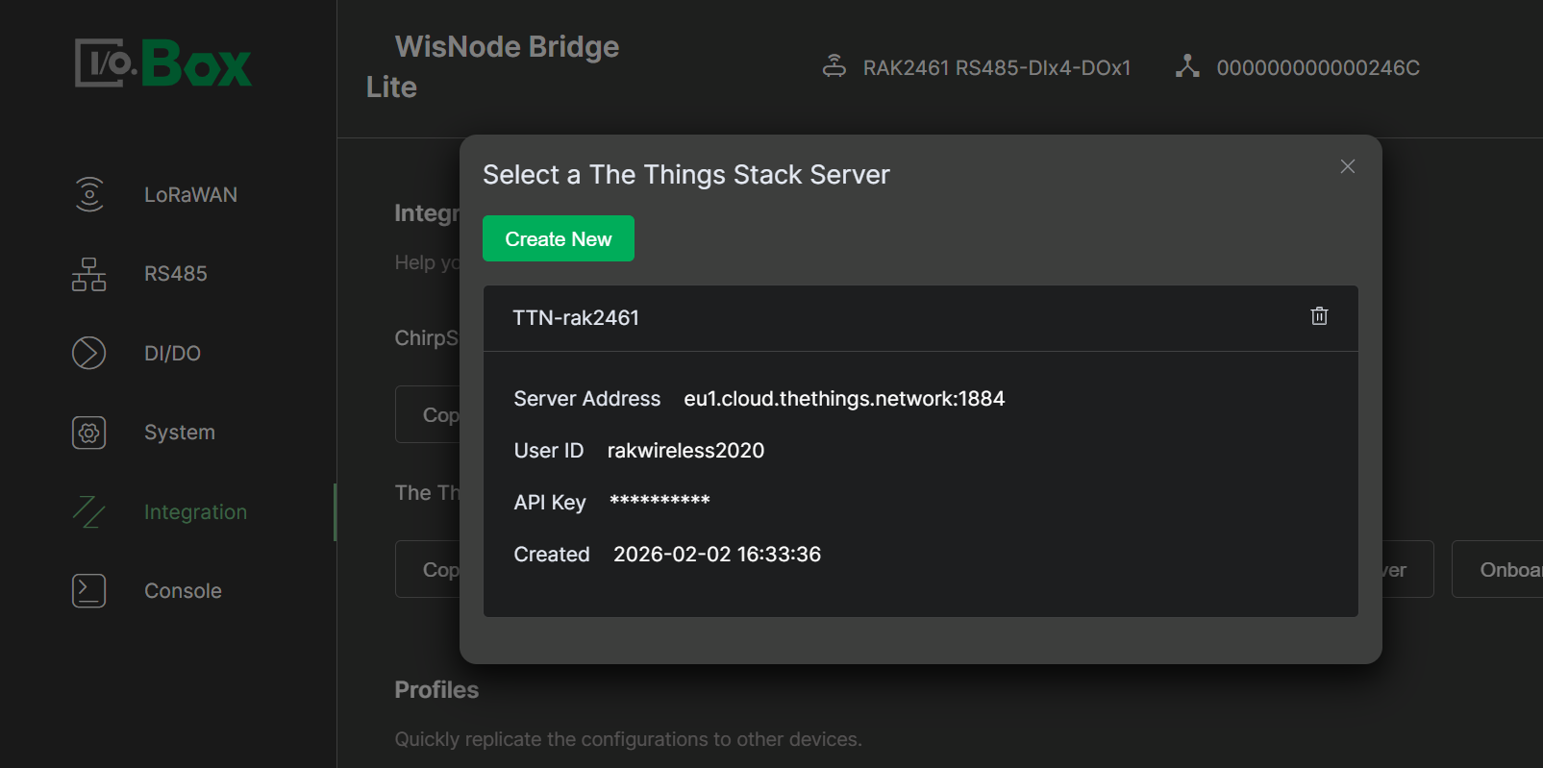This screenshot has width=1543, height=768.
Task: Click the device model icon beside RAK2461
Action: (834, 66)
